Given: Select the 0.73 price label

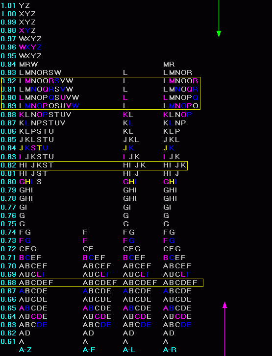Looking at the screenshot, I should click(x=8, y=240).
